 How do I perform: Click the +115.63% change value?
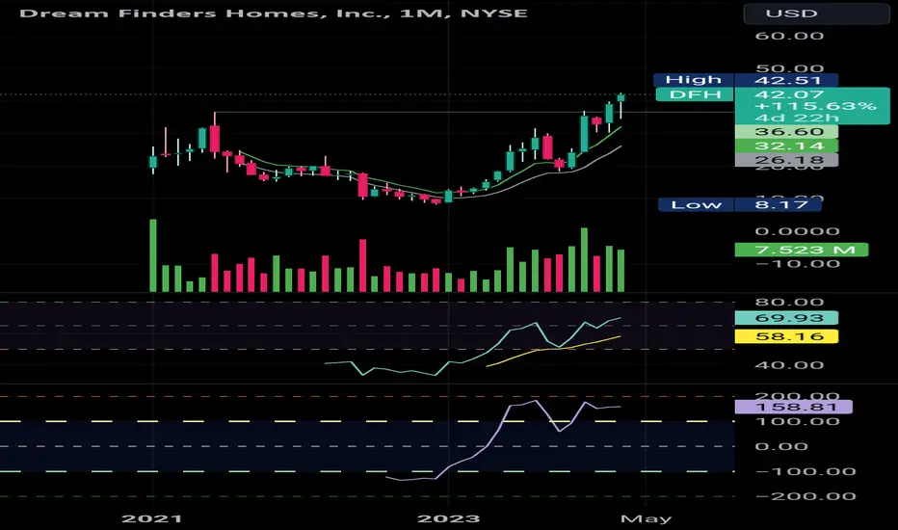coord(815,106)
